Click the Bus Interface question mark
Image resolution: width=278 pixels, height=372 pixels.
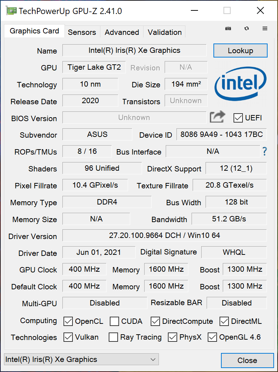point(264,151)
